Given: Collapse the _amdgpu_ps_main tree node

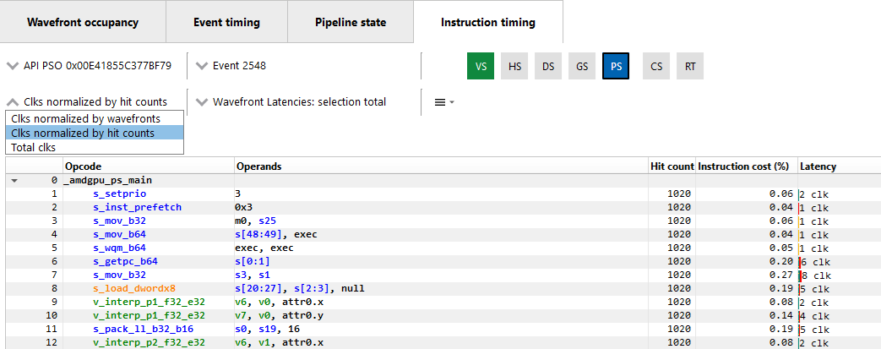Looking at the screenshot, I should click(14, 180).
